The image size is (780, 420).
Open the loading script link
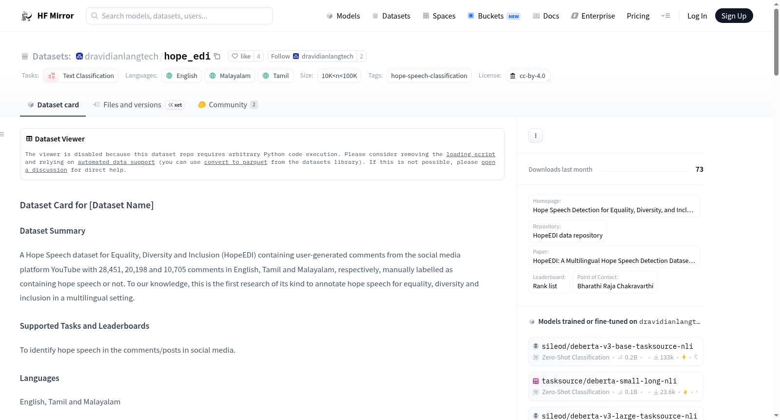pyautogui.click(x=470, y=155)
